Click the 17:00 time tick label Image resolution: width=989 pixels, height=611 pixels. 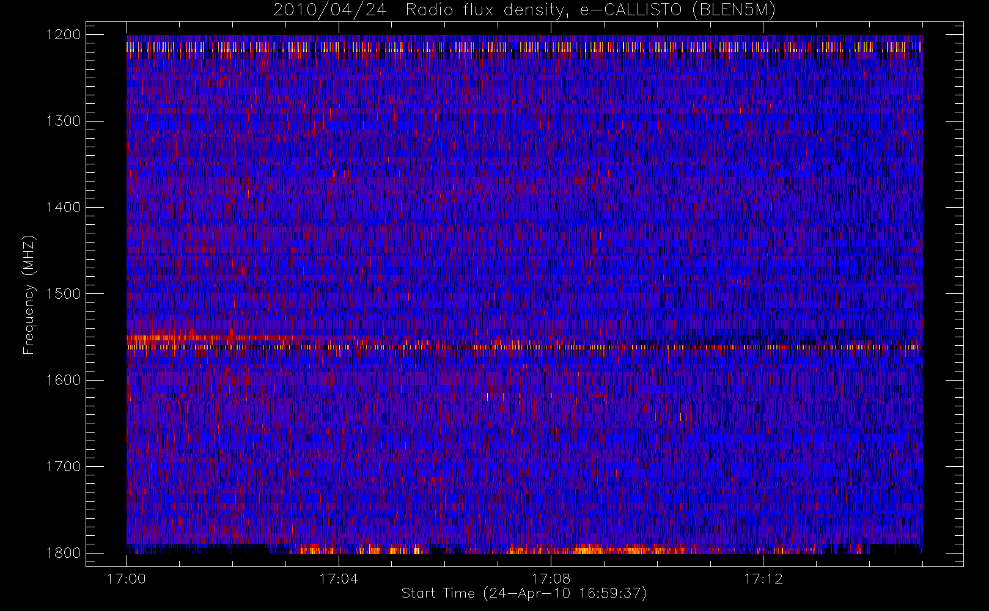point(127,579)
